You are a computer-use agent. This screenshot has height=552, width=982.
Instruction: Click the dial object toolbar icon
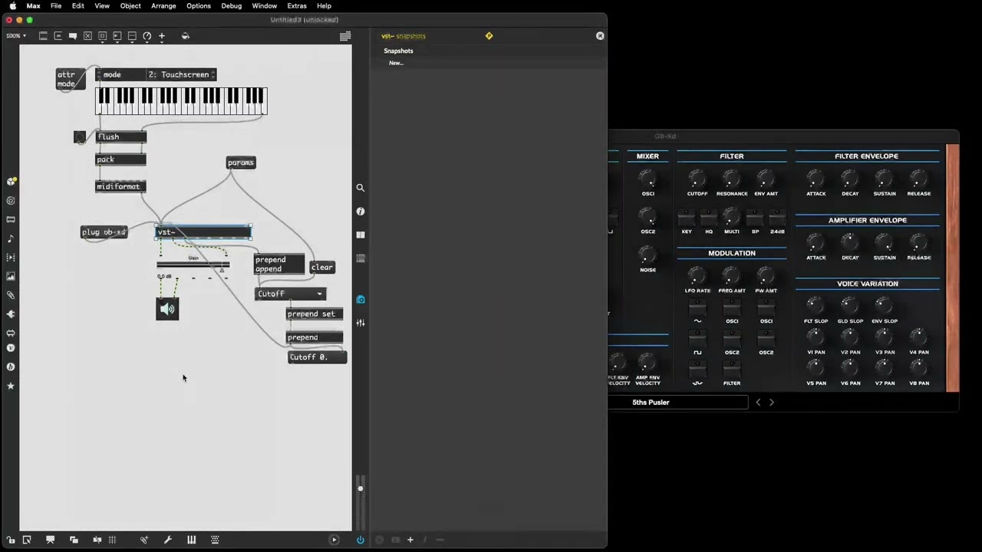click(x=147, y=36)
